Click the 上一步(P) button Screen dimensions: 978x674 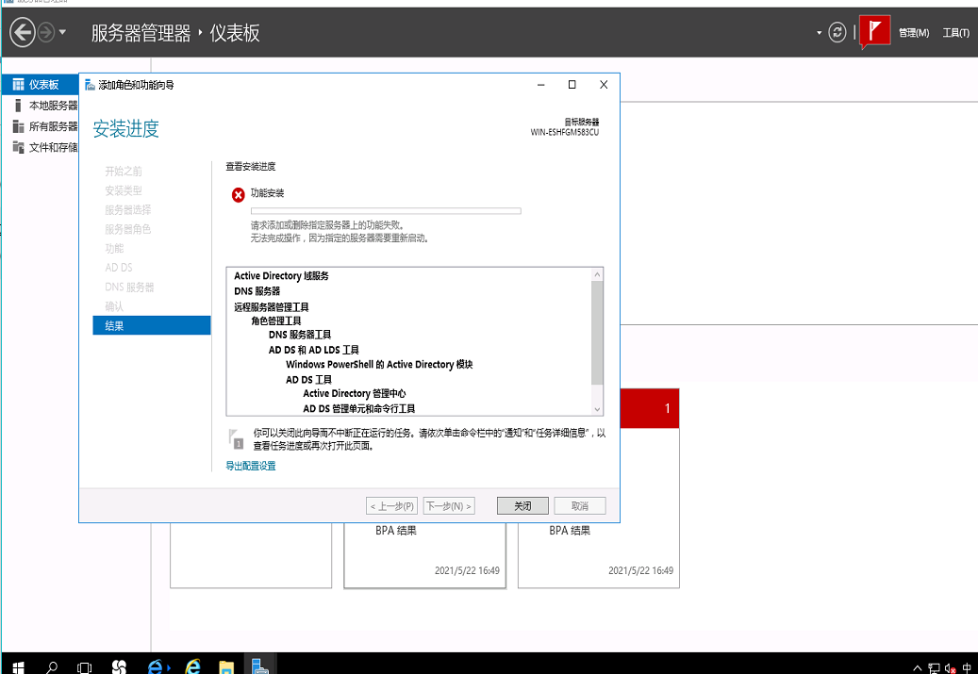[x=391, y=505]
